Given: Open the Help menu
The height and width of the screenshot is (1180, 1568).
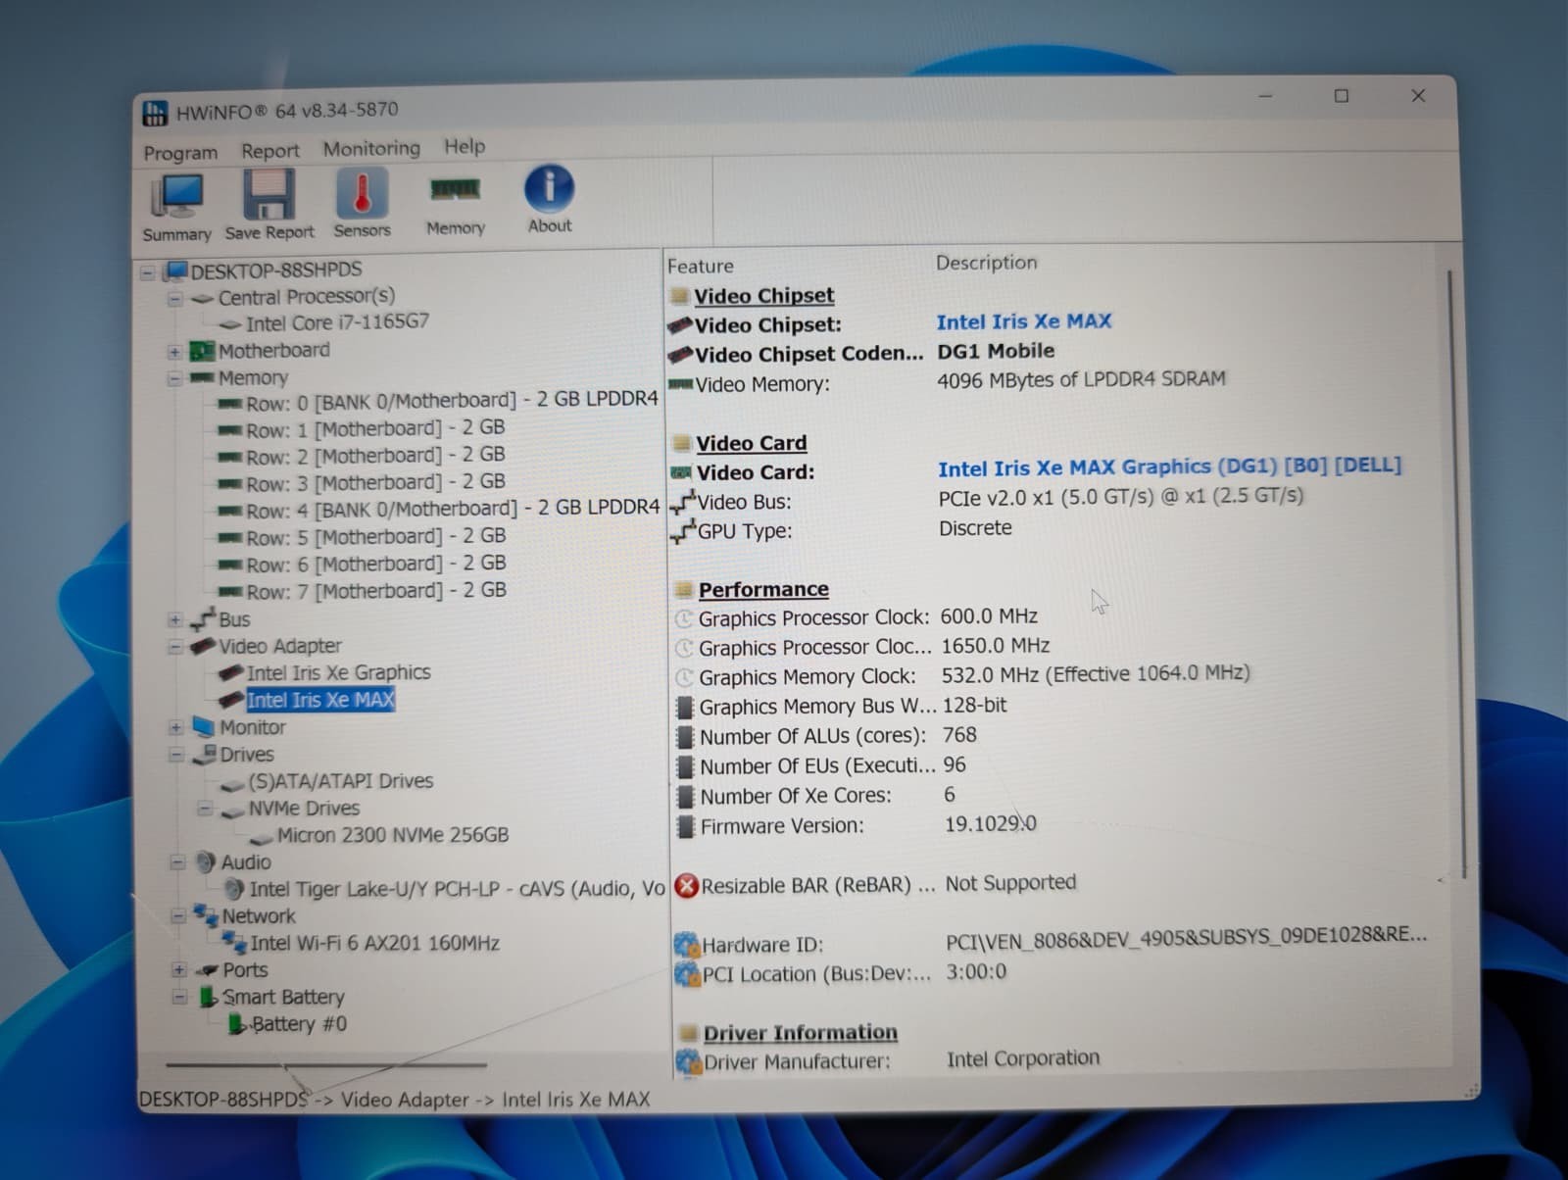Looking at the screenshot, I should coord(465,146).
